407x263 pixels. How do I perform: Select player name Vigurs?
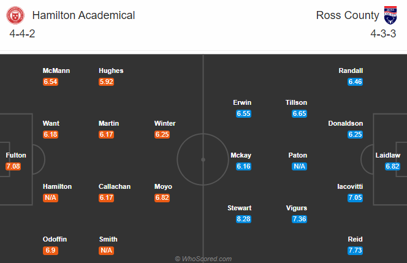tap(297, 208)
